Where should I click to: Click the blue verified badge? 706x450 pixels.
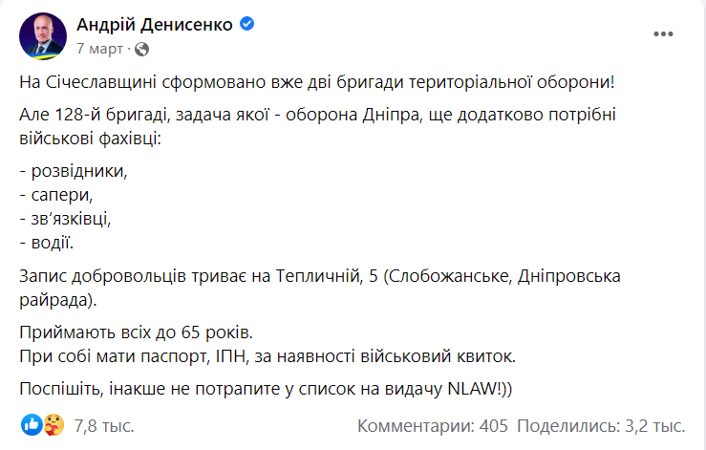[x=246, y=24]
